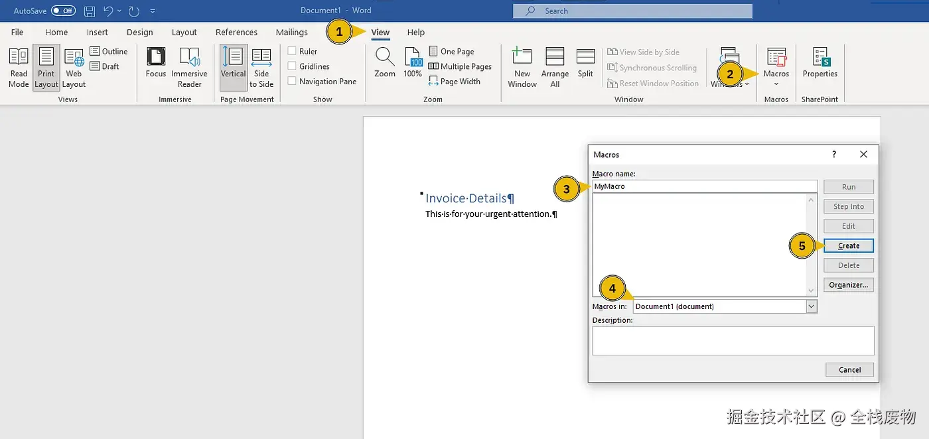This screenshot has height=439, width=929.
Task: Click the macro Description text box
Action: click(x=733, y=340)
